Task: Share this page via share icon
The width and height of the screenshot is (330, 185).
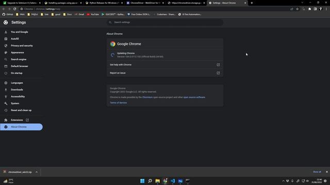Action: [292, 9]
